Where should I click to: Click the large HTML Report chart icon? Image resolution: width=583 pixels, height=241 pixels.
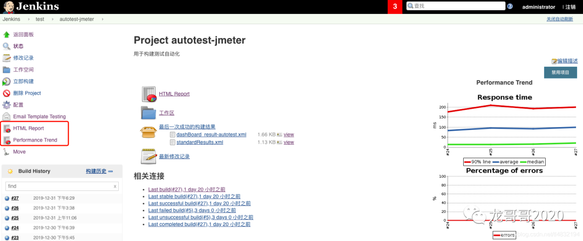[149, 94]
